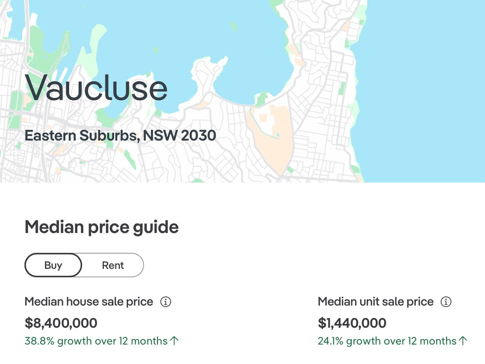Click the Vaucluse suburb title
This screenshot has width=485, height=364.
96,88
